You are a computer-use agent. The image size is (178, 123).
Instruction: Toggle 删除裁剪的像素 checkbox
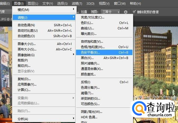coord(134,12)
